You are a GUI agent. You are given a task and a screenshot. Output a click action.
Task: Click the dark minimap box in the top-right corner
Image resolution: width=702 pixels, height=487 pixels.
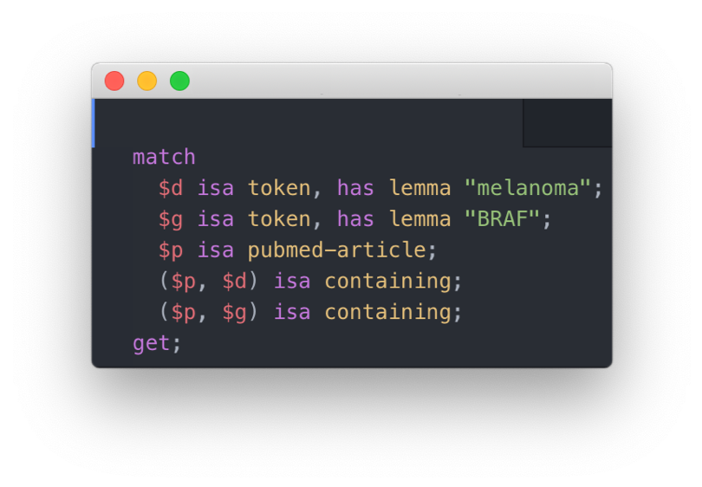(x=568, y=123)
